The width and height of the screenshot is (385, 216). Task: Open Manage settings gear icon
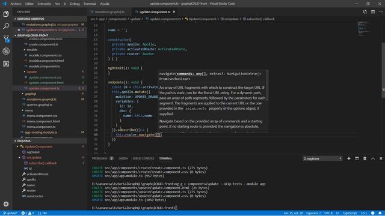6,204
